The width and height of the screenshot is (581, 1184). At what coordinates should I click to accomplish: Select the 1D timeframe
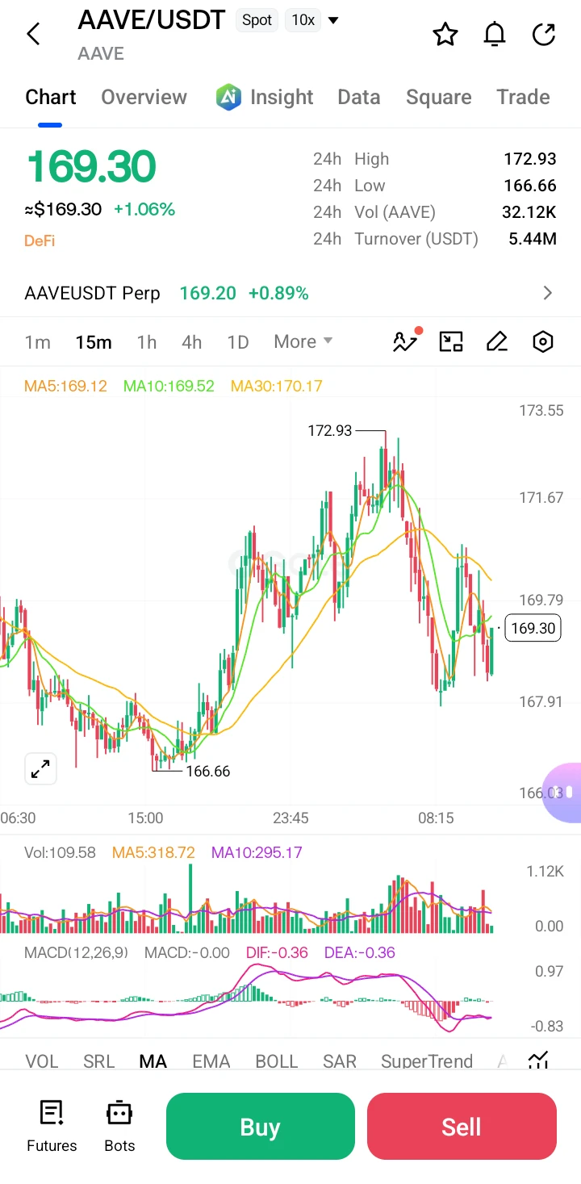pos(238,341)
